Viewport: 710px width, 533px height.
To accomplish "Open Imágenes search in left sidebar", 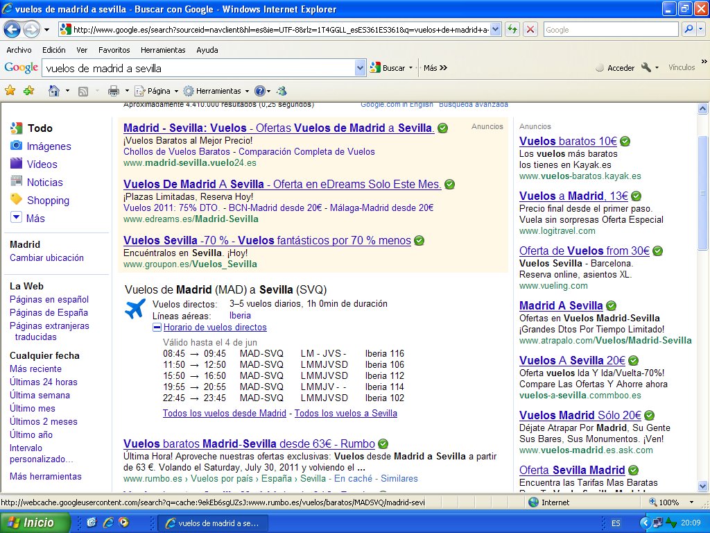I will (49, 146).
